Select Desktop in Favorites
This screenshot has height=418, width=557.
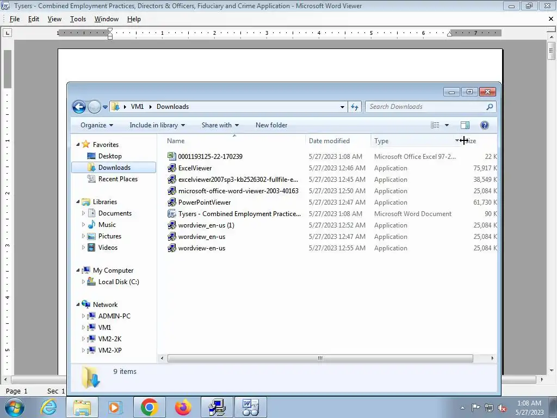(110, 156)
